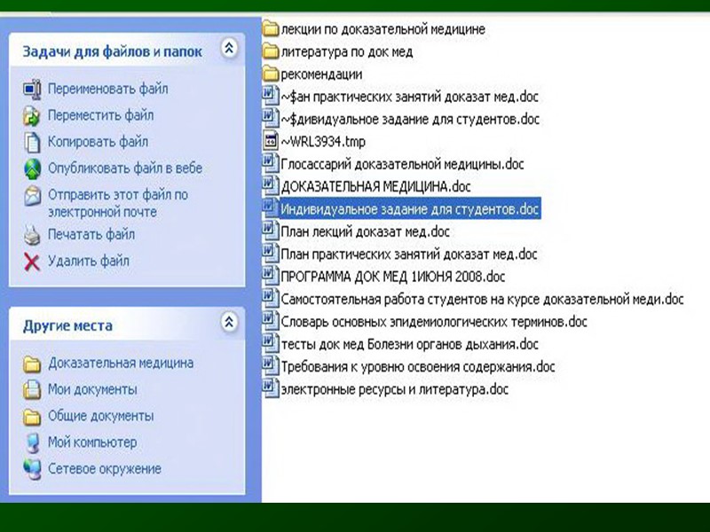Select Словарь основных эпидемиологических терминов.doc name
This screenshot has width=710, height=532.
tap(434, 322)
